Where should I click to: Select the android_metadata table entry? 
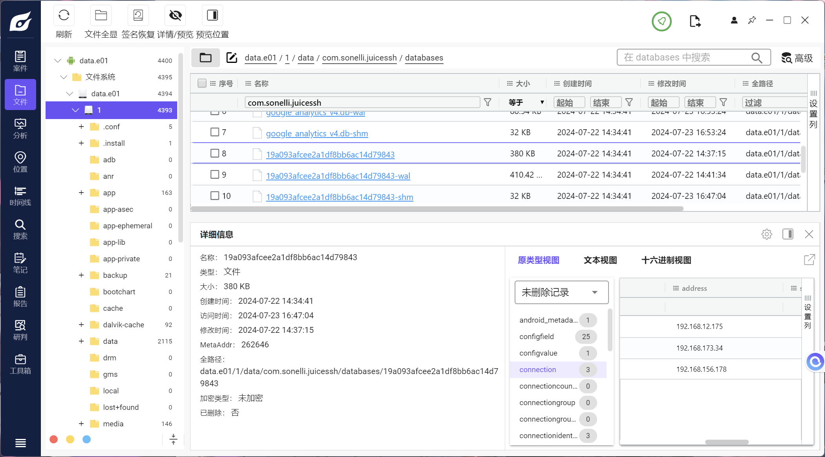[x=558, y=320]
